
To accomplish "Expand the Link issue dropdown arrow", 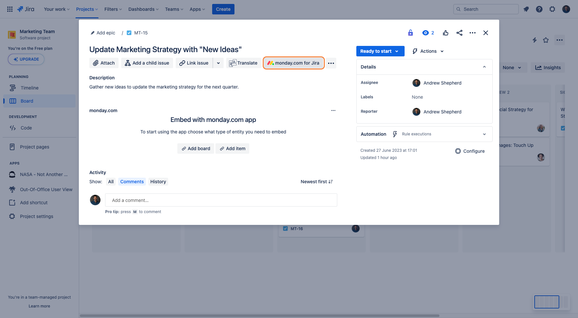I will [218, 63].
